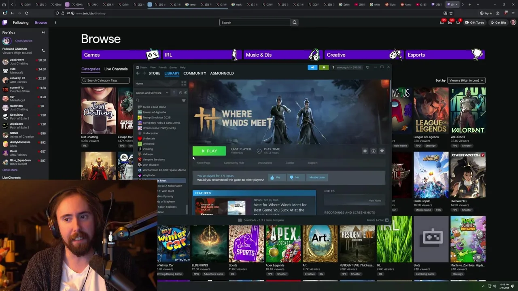
Task: Toggle sort by recent clock icon in Steam
Action: point(180,93)
